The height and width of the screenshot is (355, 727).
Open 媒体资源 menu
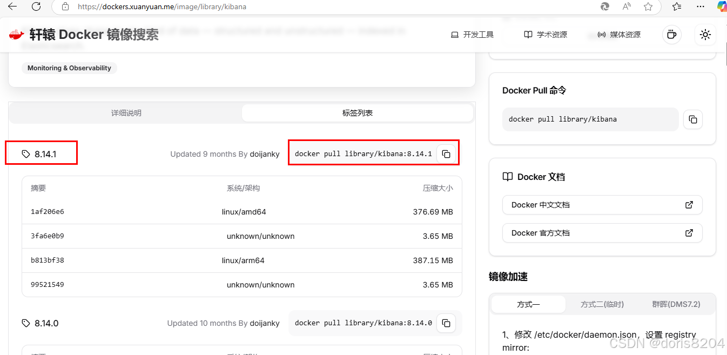click(619, 35)
